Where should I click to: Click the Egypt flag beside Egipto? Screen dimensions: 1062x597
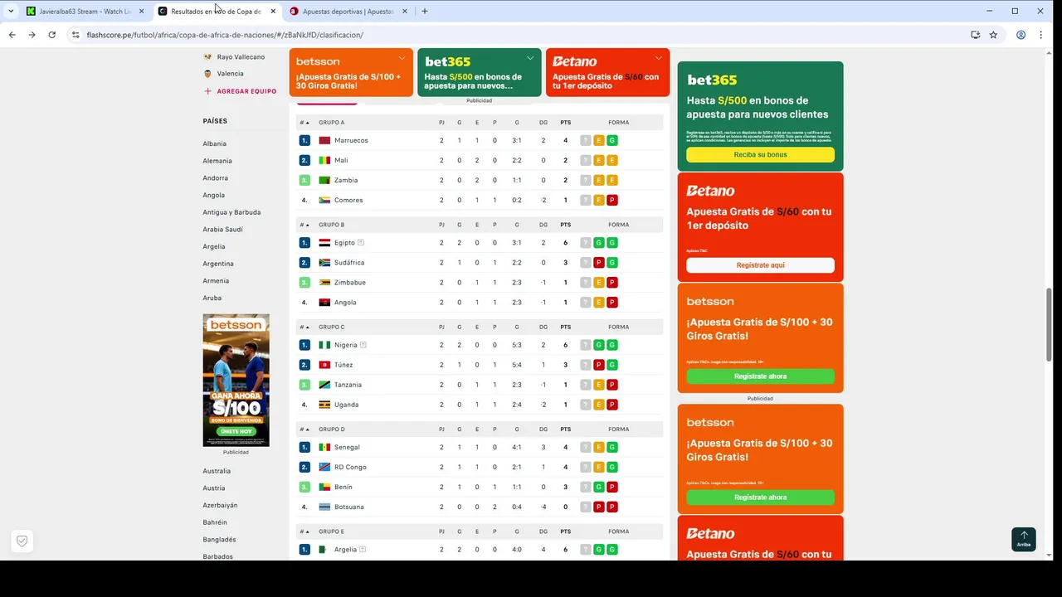coord(324,243)
